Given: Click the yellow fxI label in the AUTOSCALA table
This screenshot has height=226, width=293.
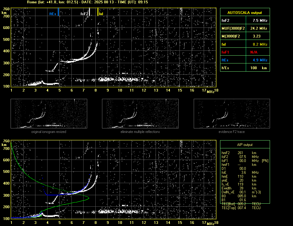Looking at the screenshot, I should [224, 44].
